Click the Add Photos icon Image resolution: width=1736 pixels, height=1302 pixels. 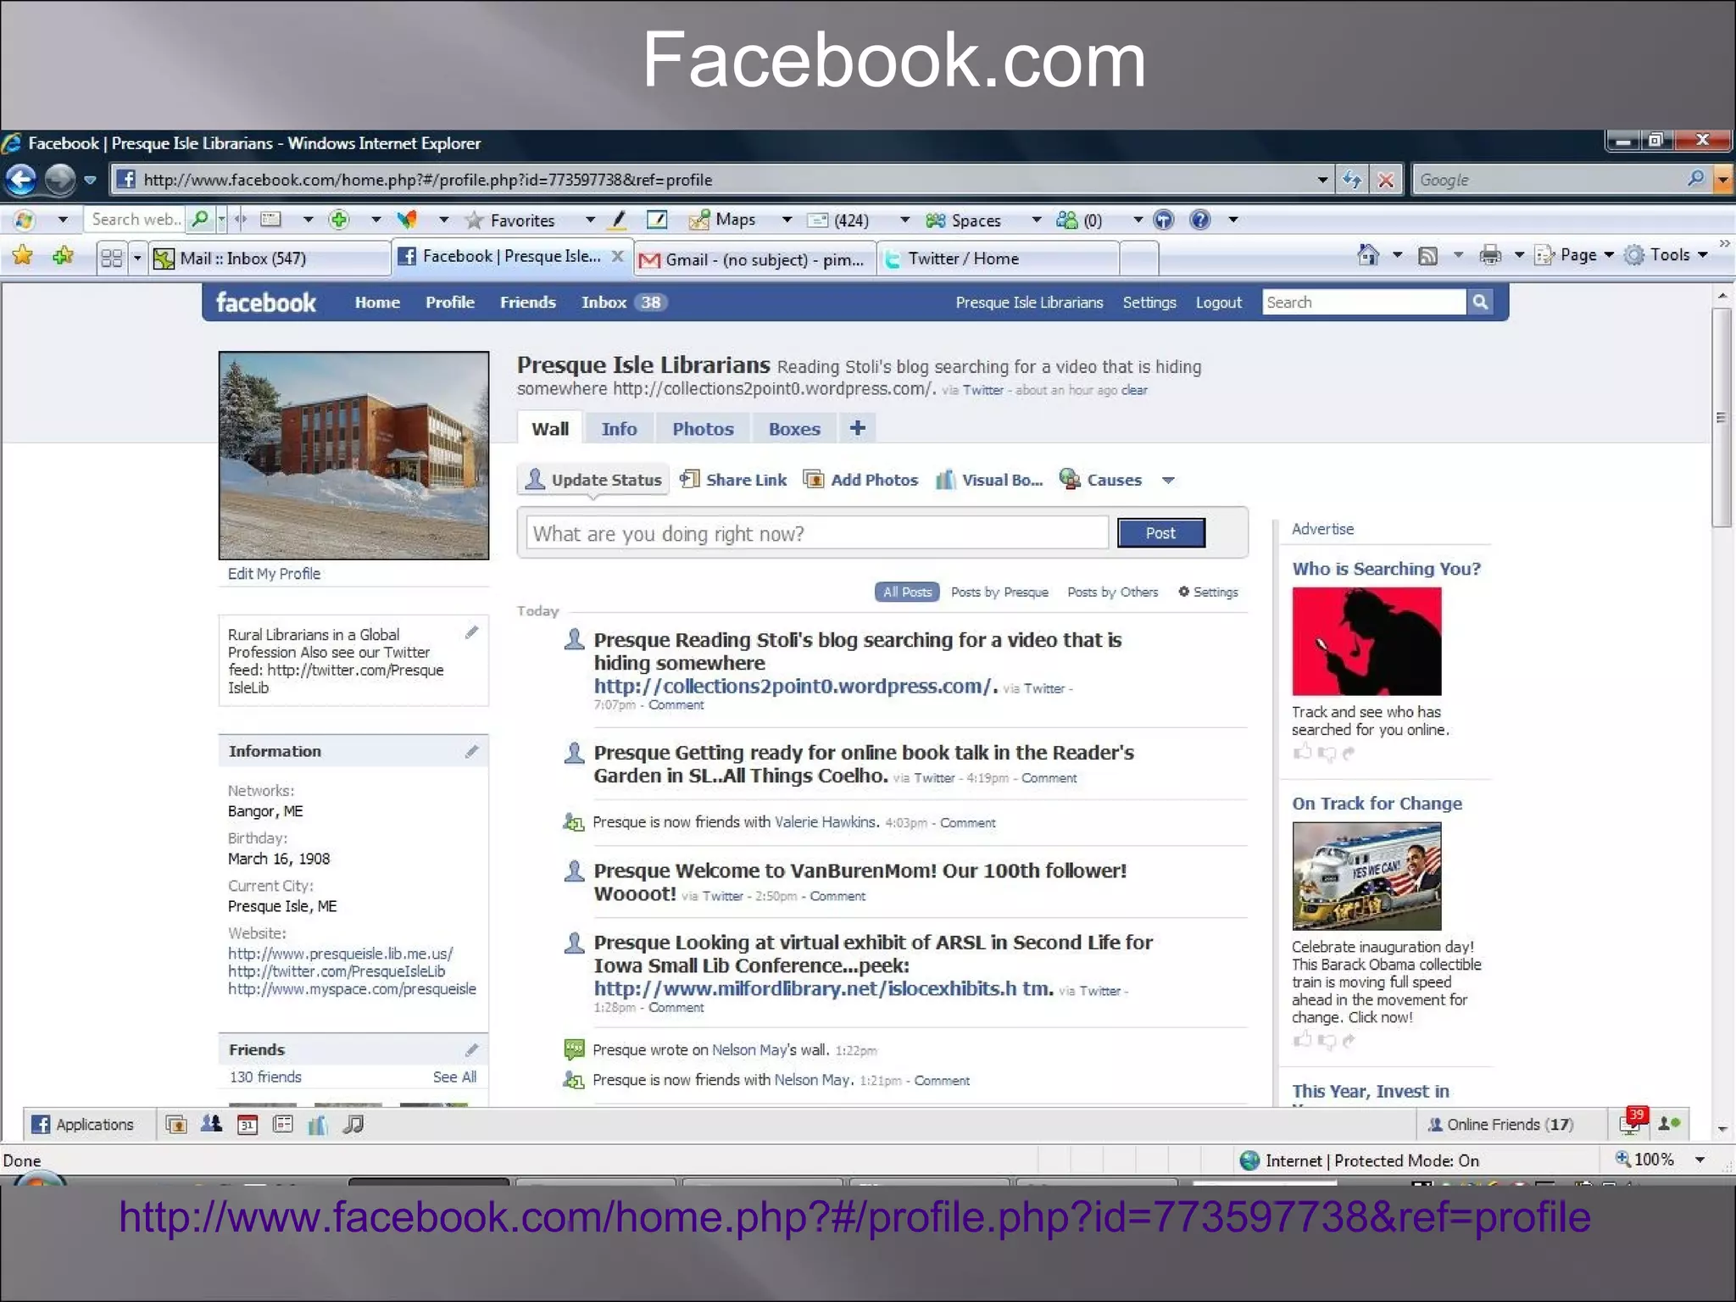point(813,480)
